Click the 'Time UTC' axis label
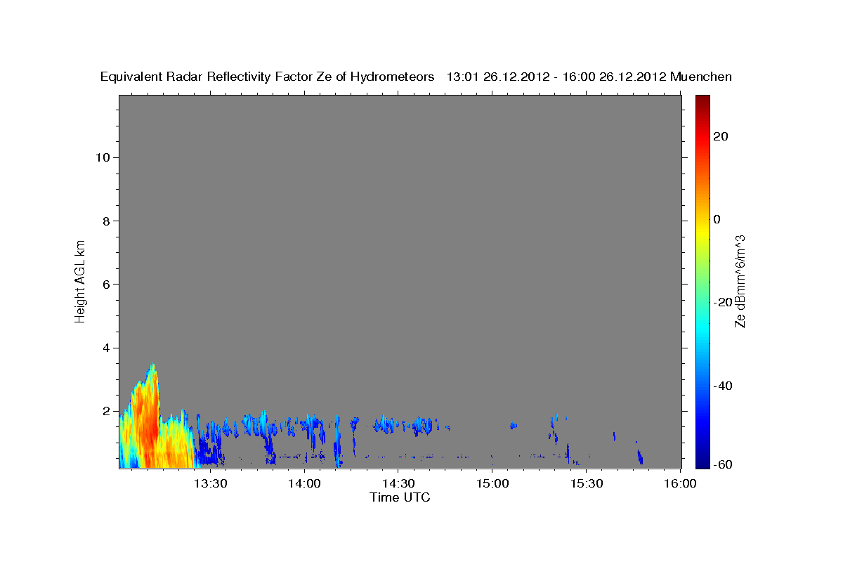This screenshot has width=843, height=562. [400, 498]
